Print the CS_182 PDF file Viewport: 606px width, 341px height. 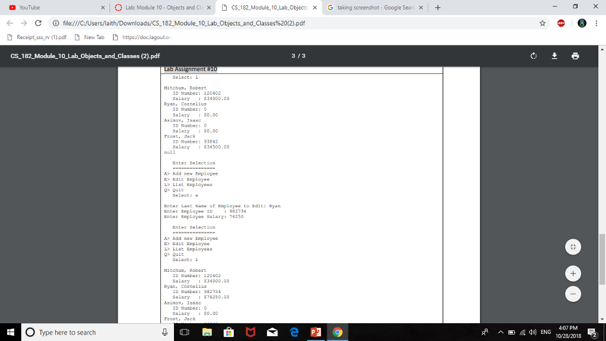(576, 55)
